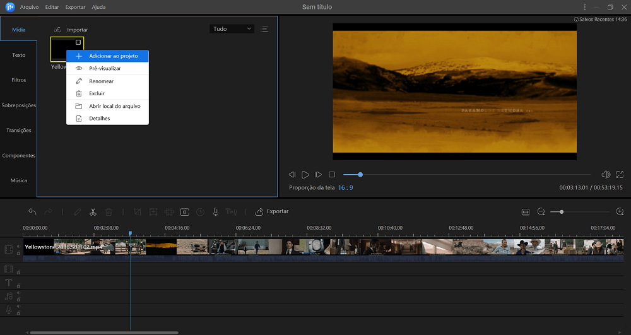Open the Transições tab
631x335 pixels.
click(18, 131)
